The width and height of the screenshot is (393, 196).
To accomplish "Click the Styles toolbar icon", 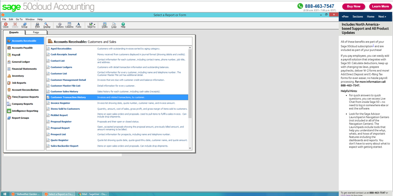I will pyautogui.click(x=105, y=25).
